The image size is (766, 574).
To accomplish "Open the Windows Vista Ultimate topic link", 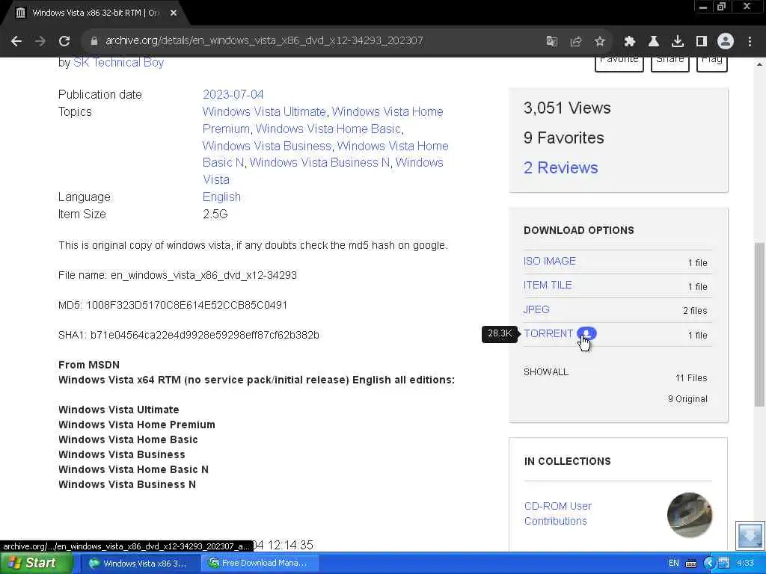I will [264, 111].
